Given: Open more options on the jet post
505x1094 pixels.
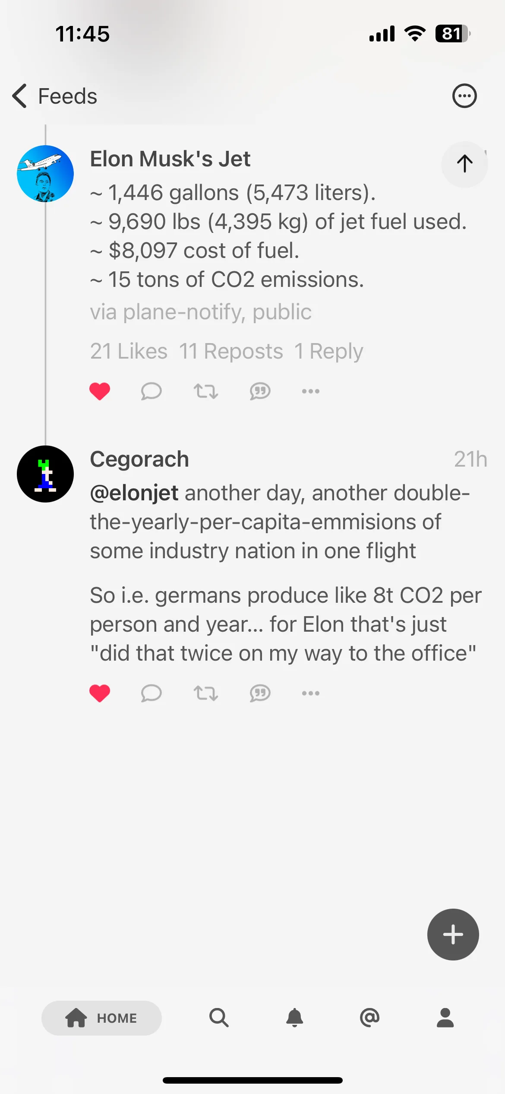Looking at the screenshot, I should click(x=311, y=391).
